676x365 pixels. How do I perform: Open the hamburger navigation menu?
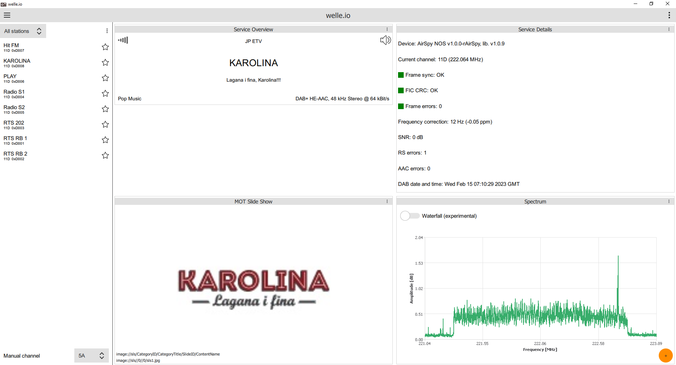[7, 15]
